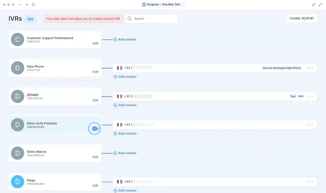Click the expand fullscreen icon
Image resolution: width=326 pixels, height=193 pixels.
[320, 5]
